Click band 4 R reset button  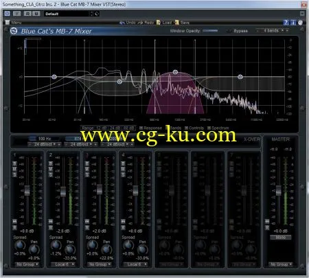(123, 228)
